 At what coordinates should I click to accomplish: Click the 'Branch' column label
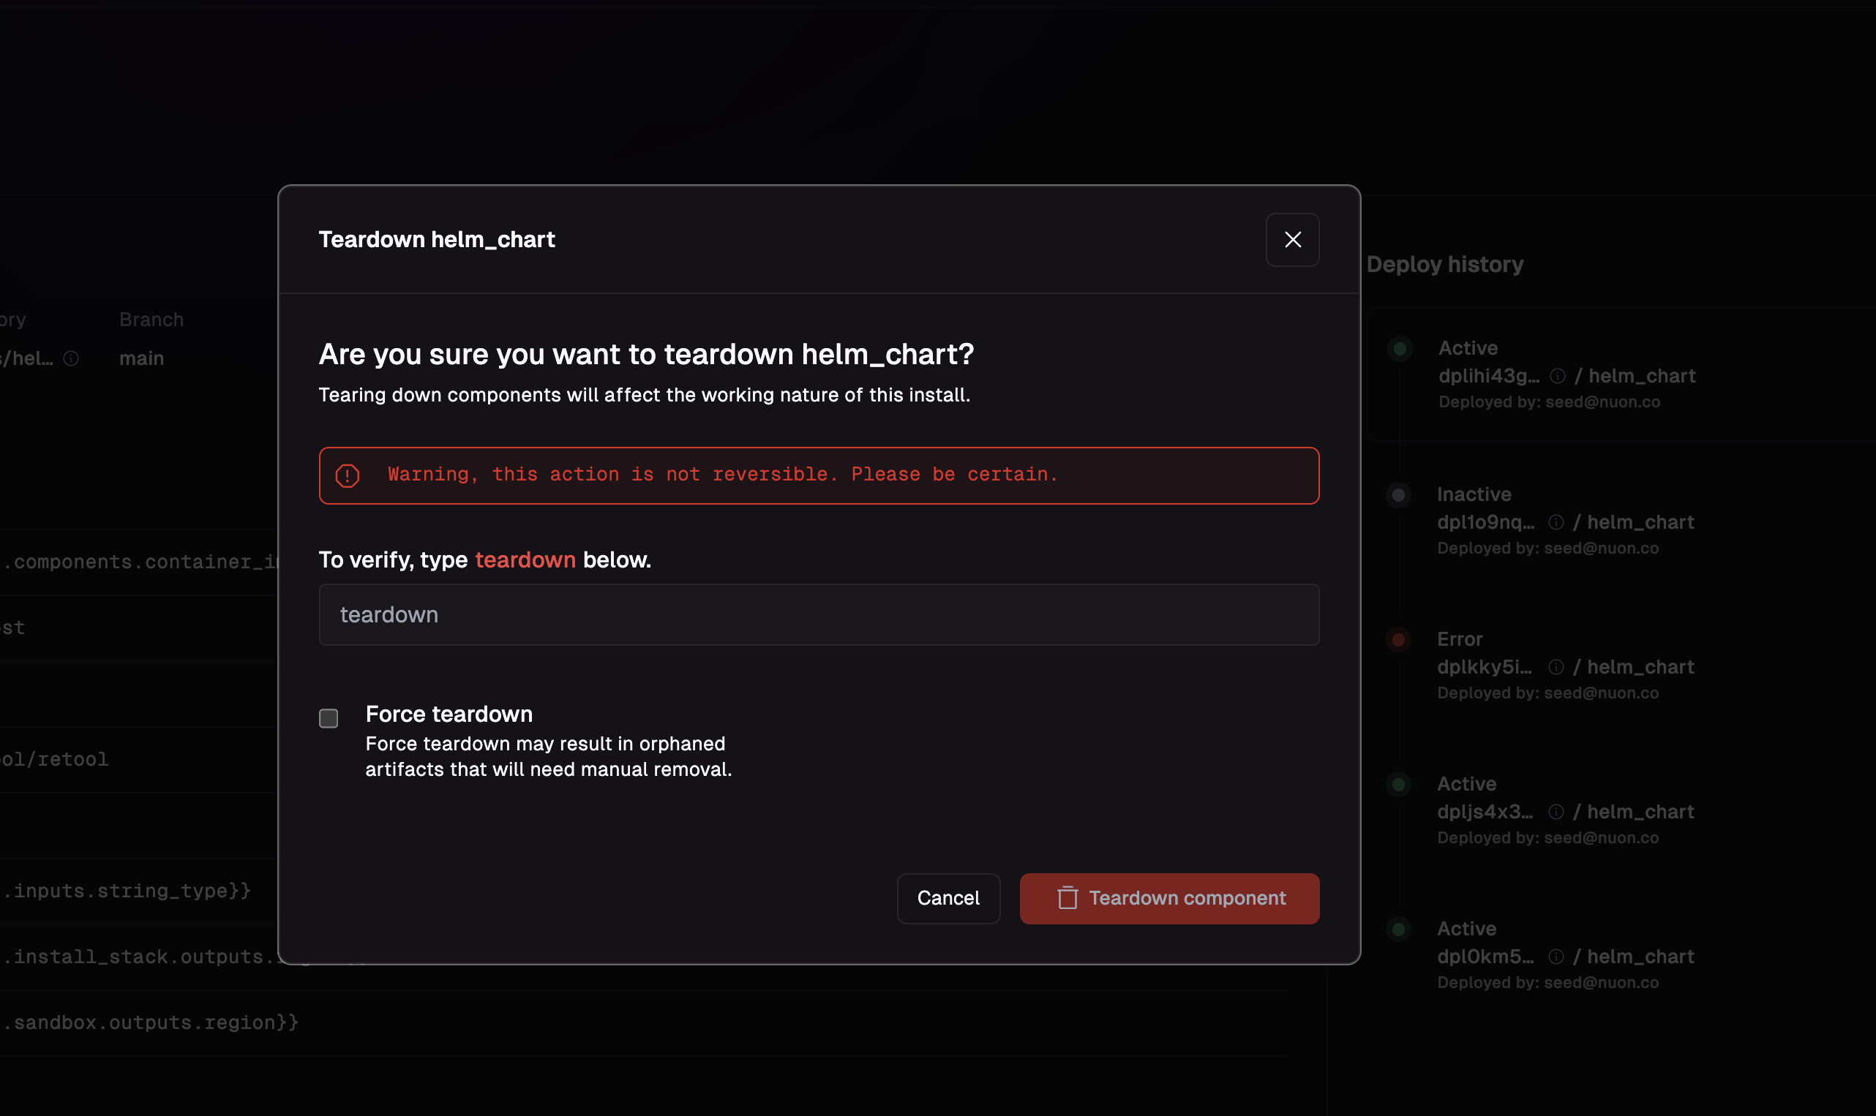[151, 320]
